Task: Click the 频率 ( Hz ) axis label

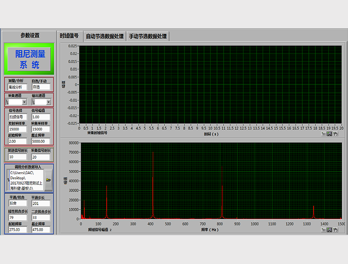Action: 210,230
